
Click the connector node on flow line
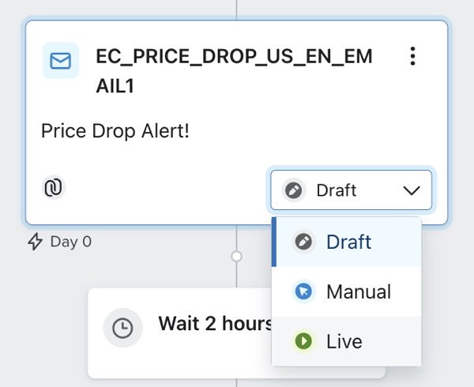click(x=236, y=256)
